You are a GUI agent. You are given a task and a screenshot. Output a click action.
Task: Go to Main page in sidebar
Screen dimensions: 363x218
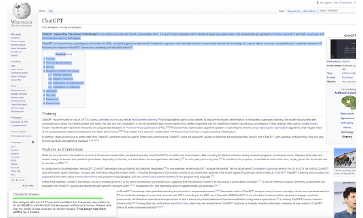point(16,34)
